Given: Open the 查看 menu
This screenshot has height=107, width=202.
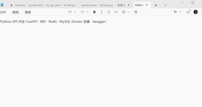Looking at the screenshot, I should point(28,12).
